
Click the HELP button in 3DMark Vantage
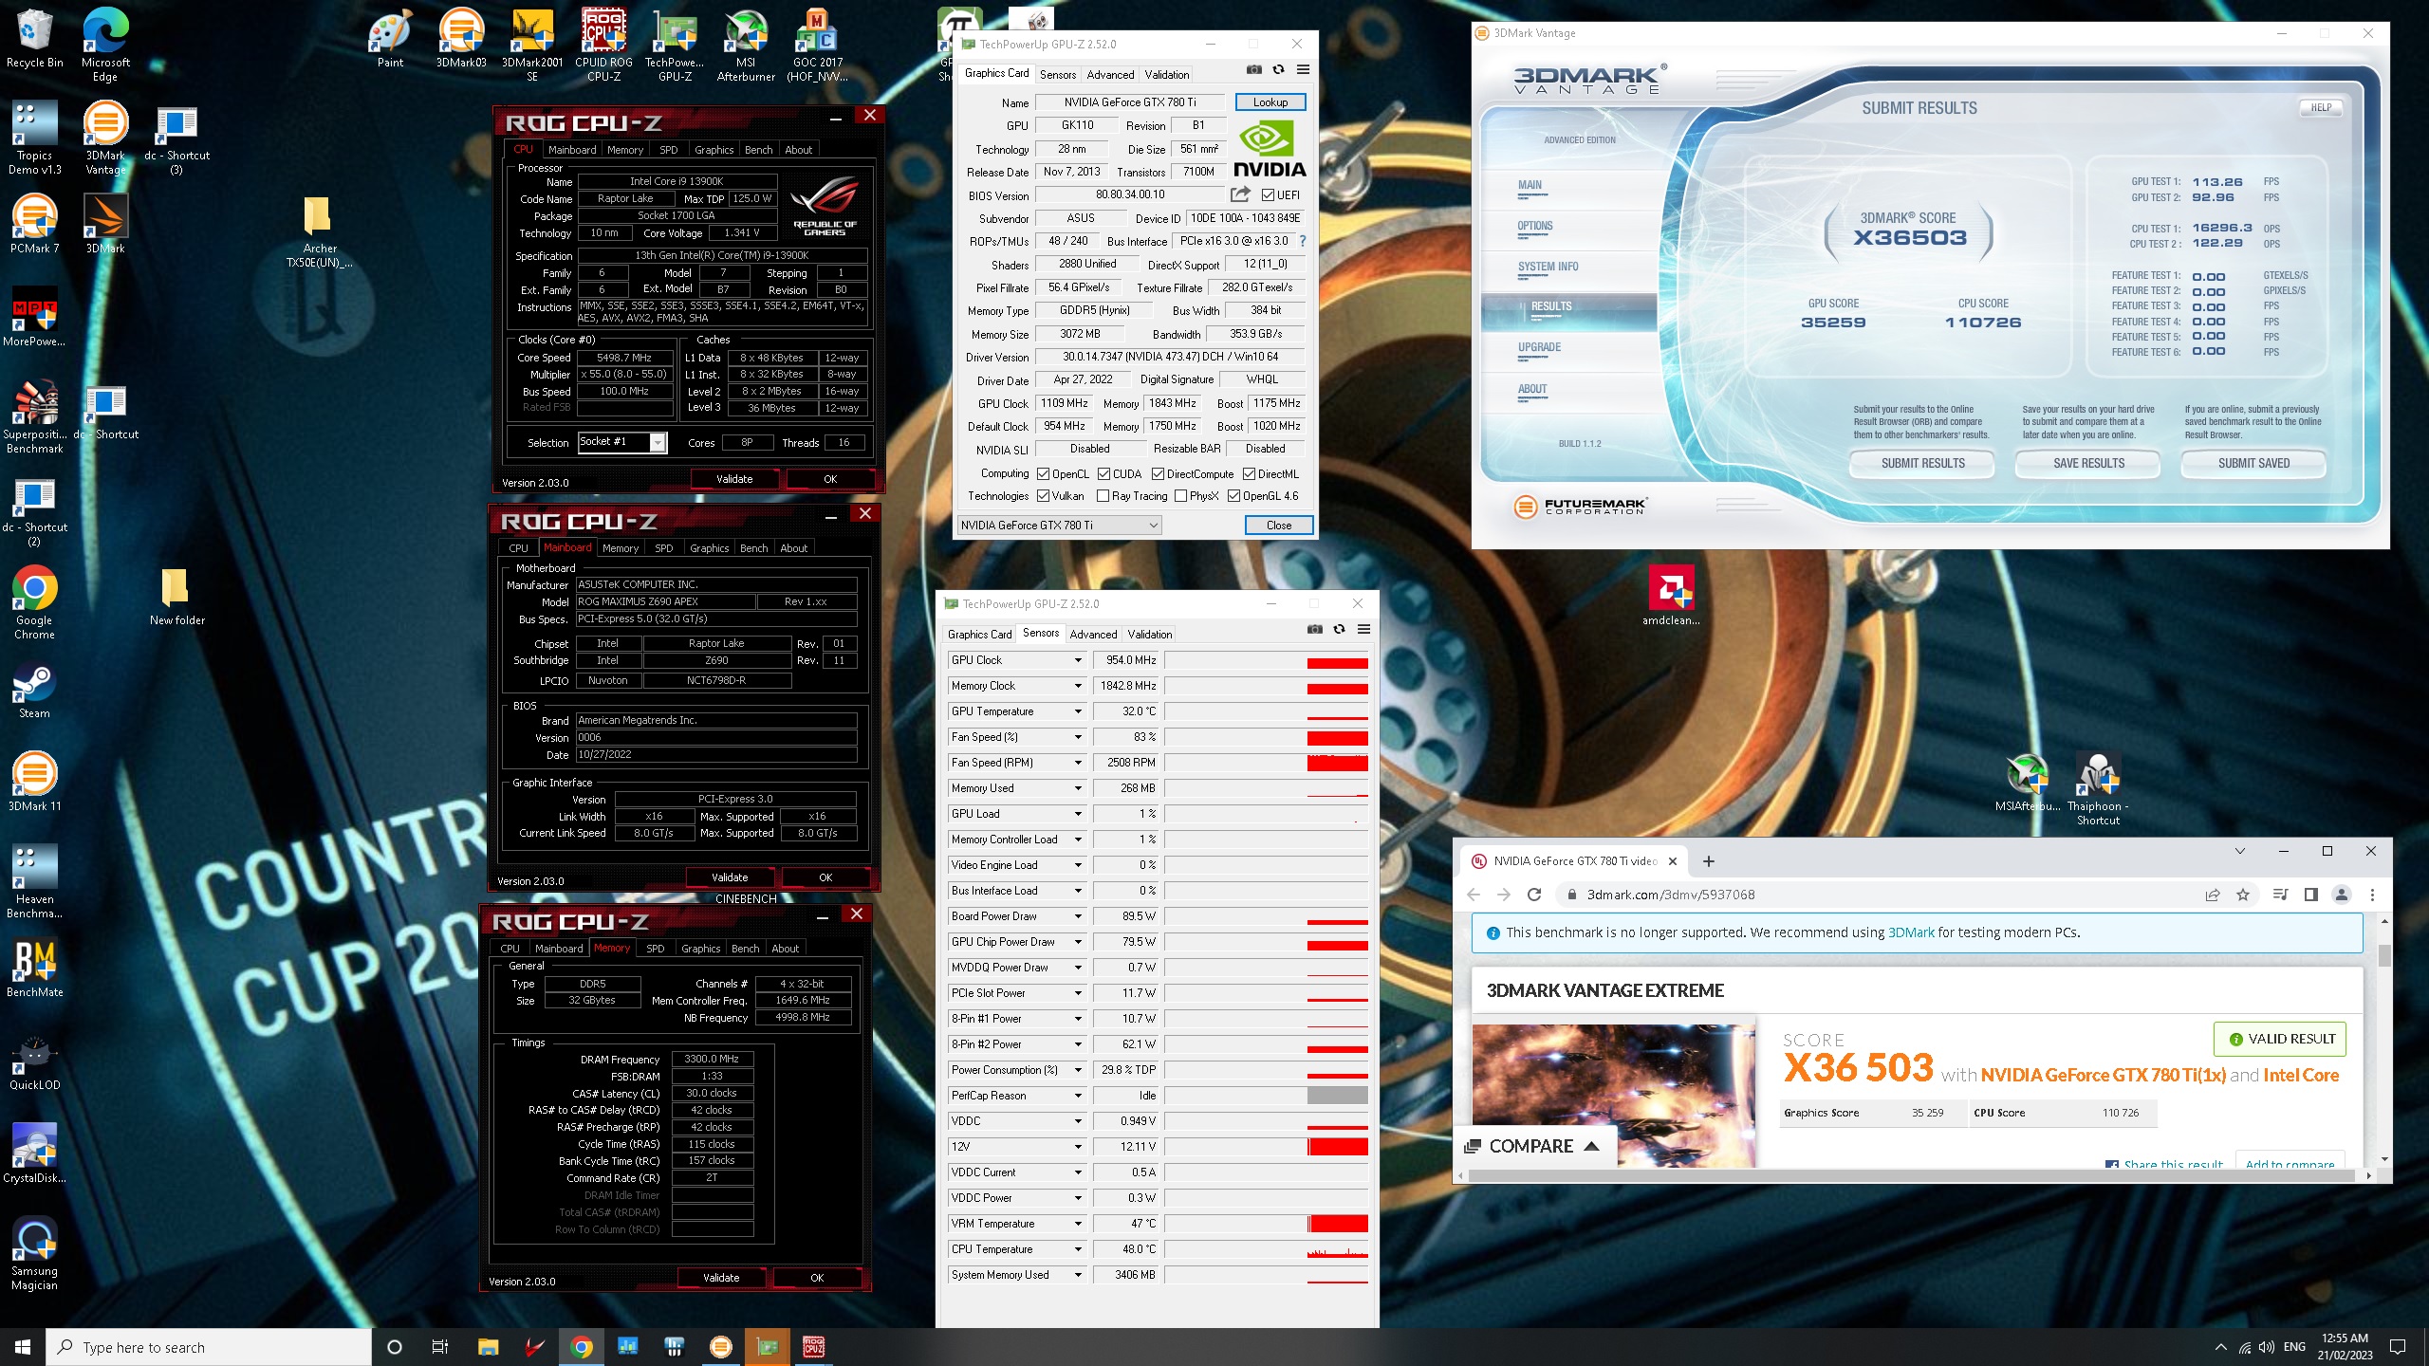point(2321,107)
